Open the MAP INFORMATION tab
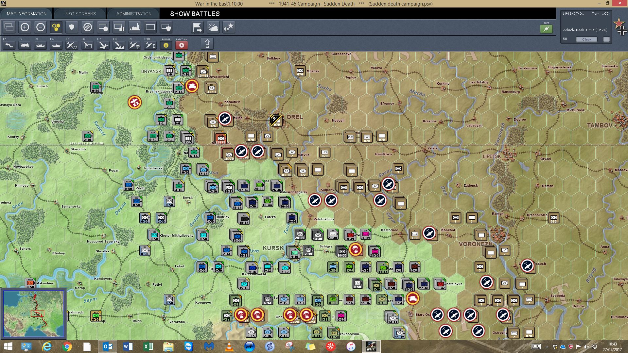 click(x=26, y=14)
